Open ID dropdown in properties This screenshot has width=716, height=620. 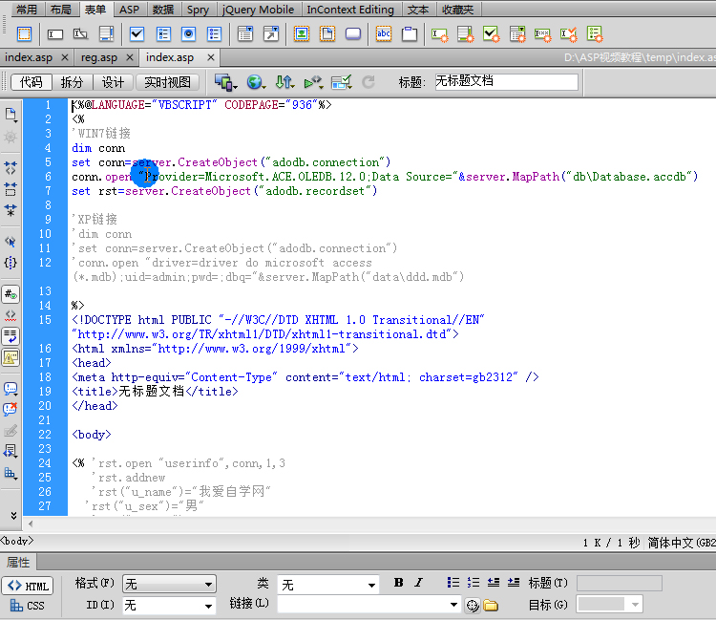pos(169,606)
